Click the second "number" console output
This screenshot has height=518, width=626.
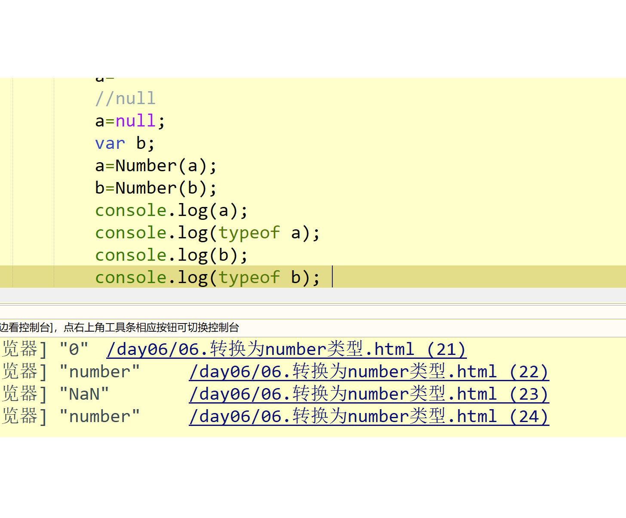tap(101, 416)
